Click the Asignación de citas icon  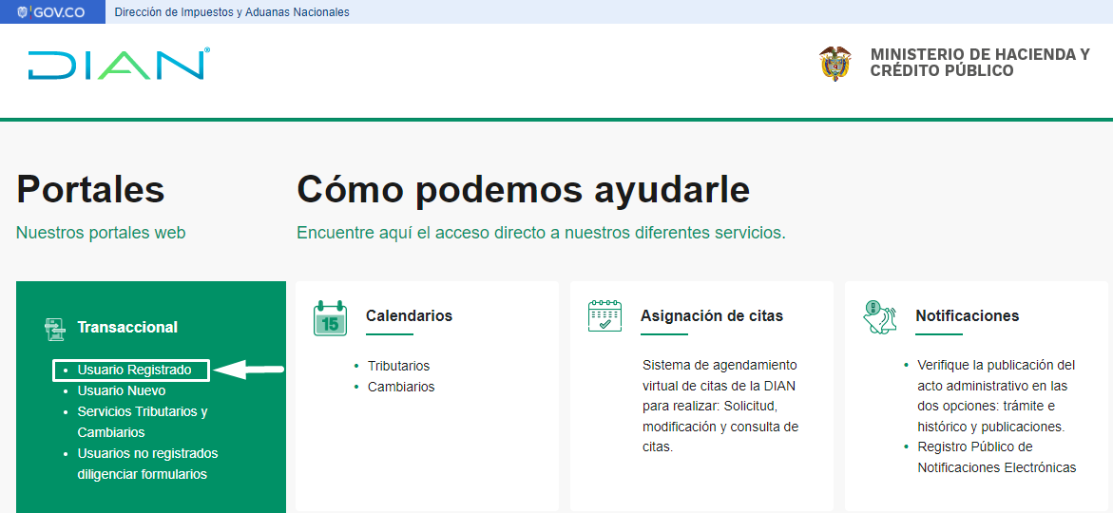[x=604, y=315]
